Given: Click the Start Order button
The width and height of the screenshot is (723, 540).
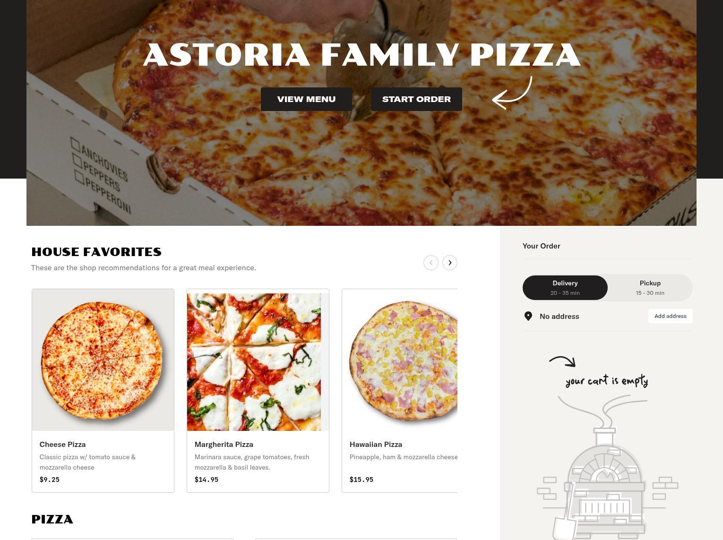Looking at the screenshot, I should [x=416, y=99].
